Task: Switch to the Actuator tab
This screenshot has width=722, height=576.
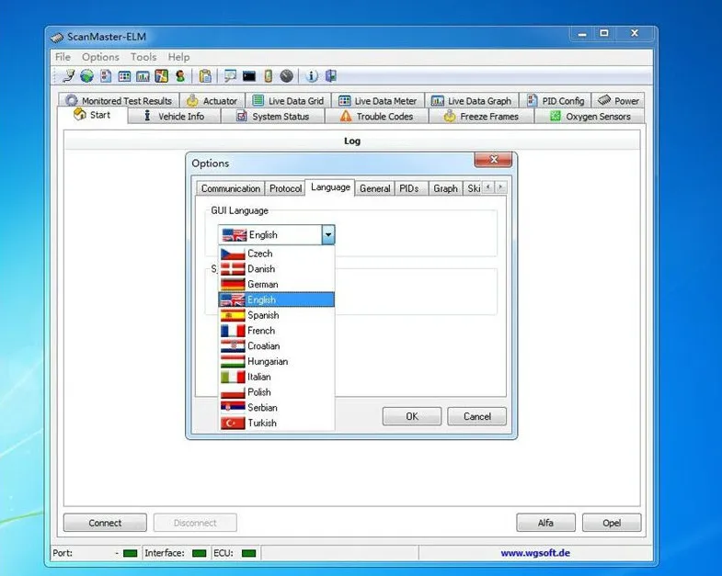Action: (212, 100)
